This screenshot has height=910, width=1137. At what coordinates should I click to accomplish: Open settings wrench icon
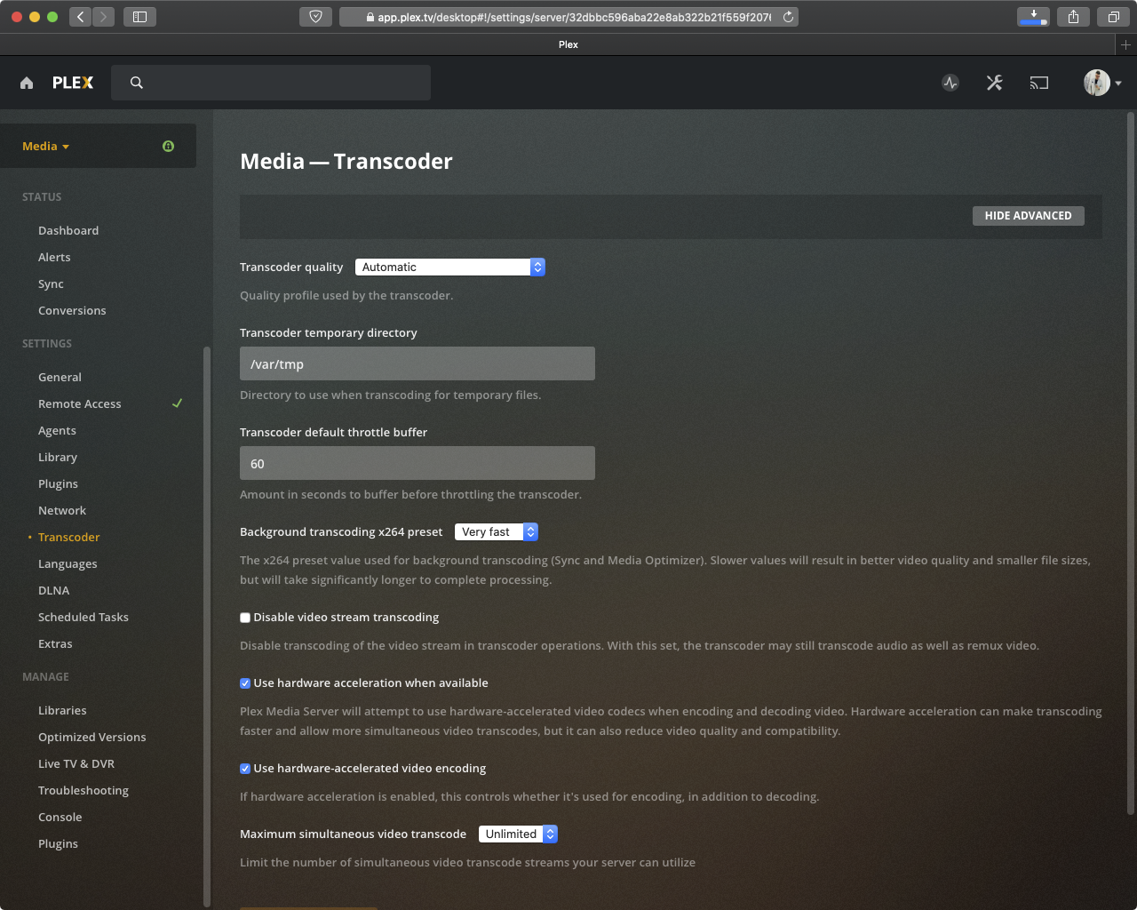pos(995,83)
